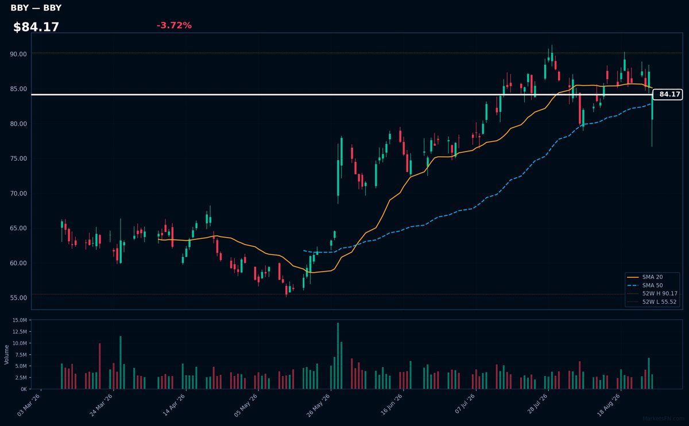
Task: Click the 10.0M volume axis label
Action: [x=20, y=343]
